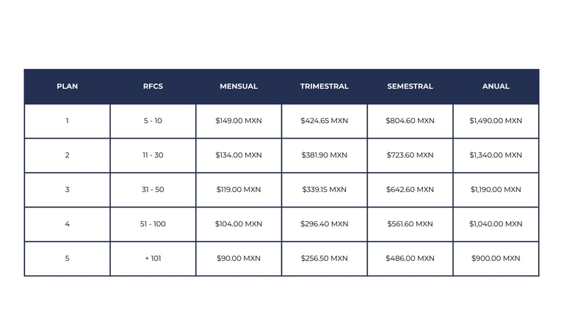This screenshot has height=326, width=564.
Task: Select the RFCS column header
Action: (153, 86)
